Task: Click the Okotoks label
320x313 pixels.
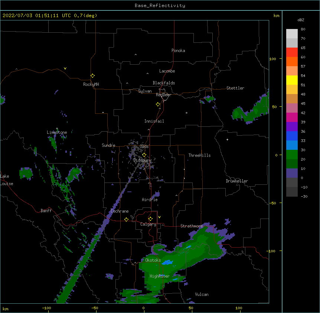Action: pyautogui.click(x=153, y=260)
